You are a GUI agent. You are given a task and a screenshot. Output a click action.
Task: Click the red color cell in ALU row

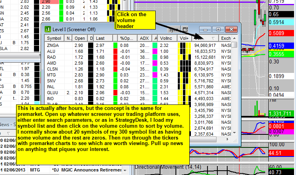[115, 51]
